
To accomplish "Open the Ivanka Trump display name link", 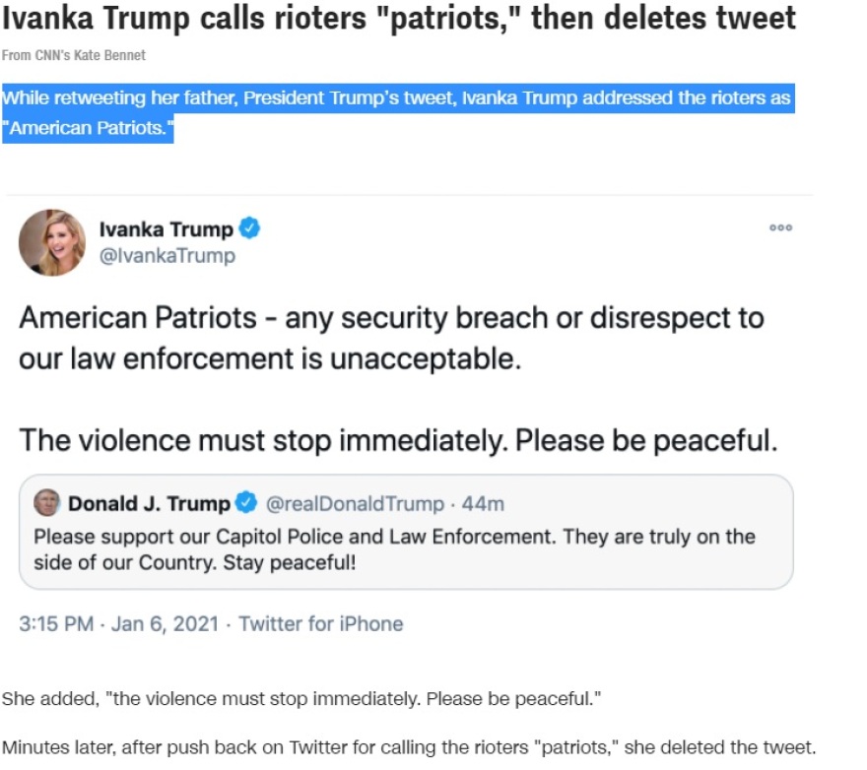I will tap(166, 229).
